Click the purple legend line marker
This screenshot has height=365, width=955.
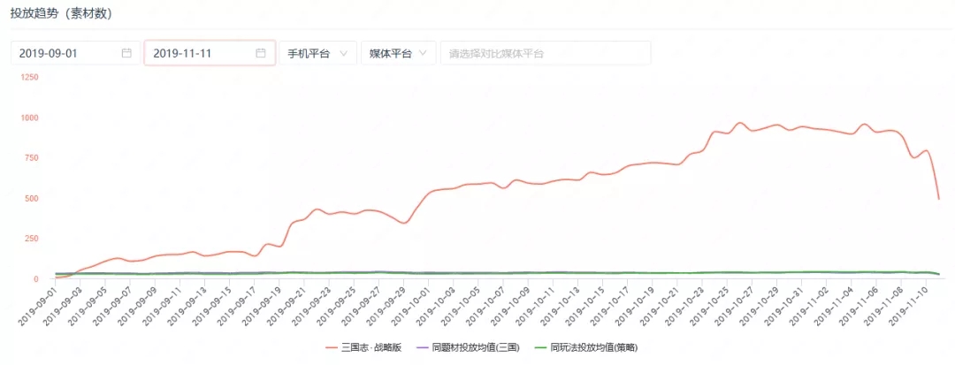[422, 348]
